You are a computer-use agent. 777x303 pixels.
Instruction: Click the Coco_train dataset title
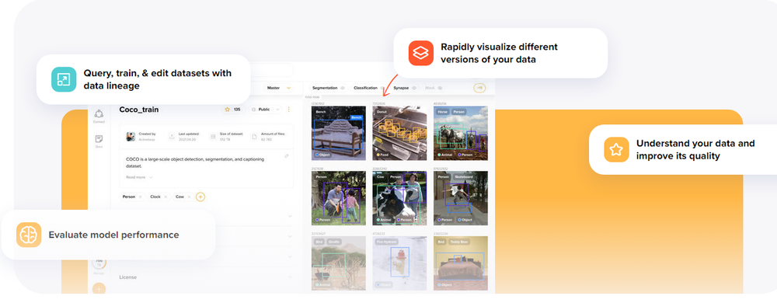pos(139,110)
